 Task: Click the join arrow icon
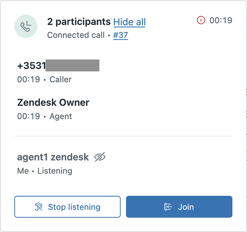point(168,207)
